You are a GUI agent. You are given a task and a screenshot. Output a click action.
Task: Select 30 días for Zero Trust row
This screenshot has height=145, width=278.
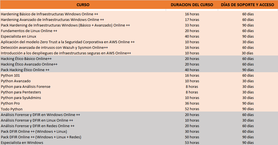pyautogui.click(x=248, y=42)
